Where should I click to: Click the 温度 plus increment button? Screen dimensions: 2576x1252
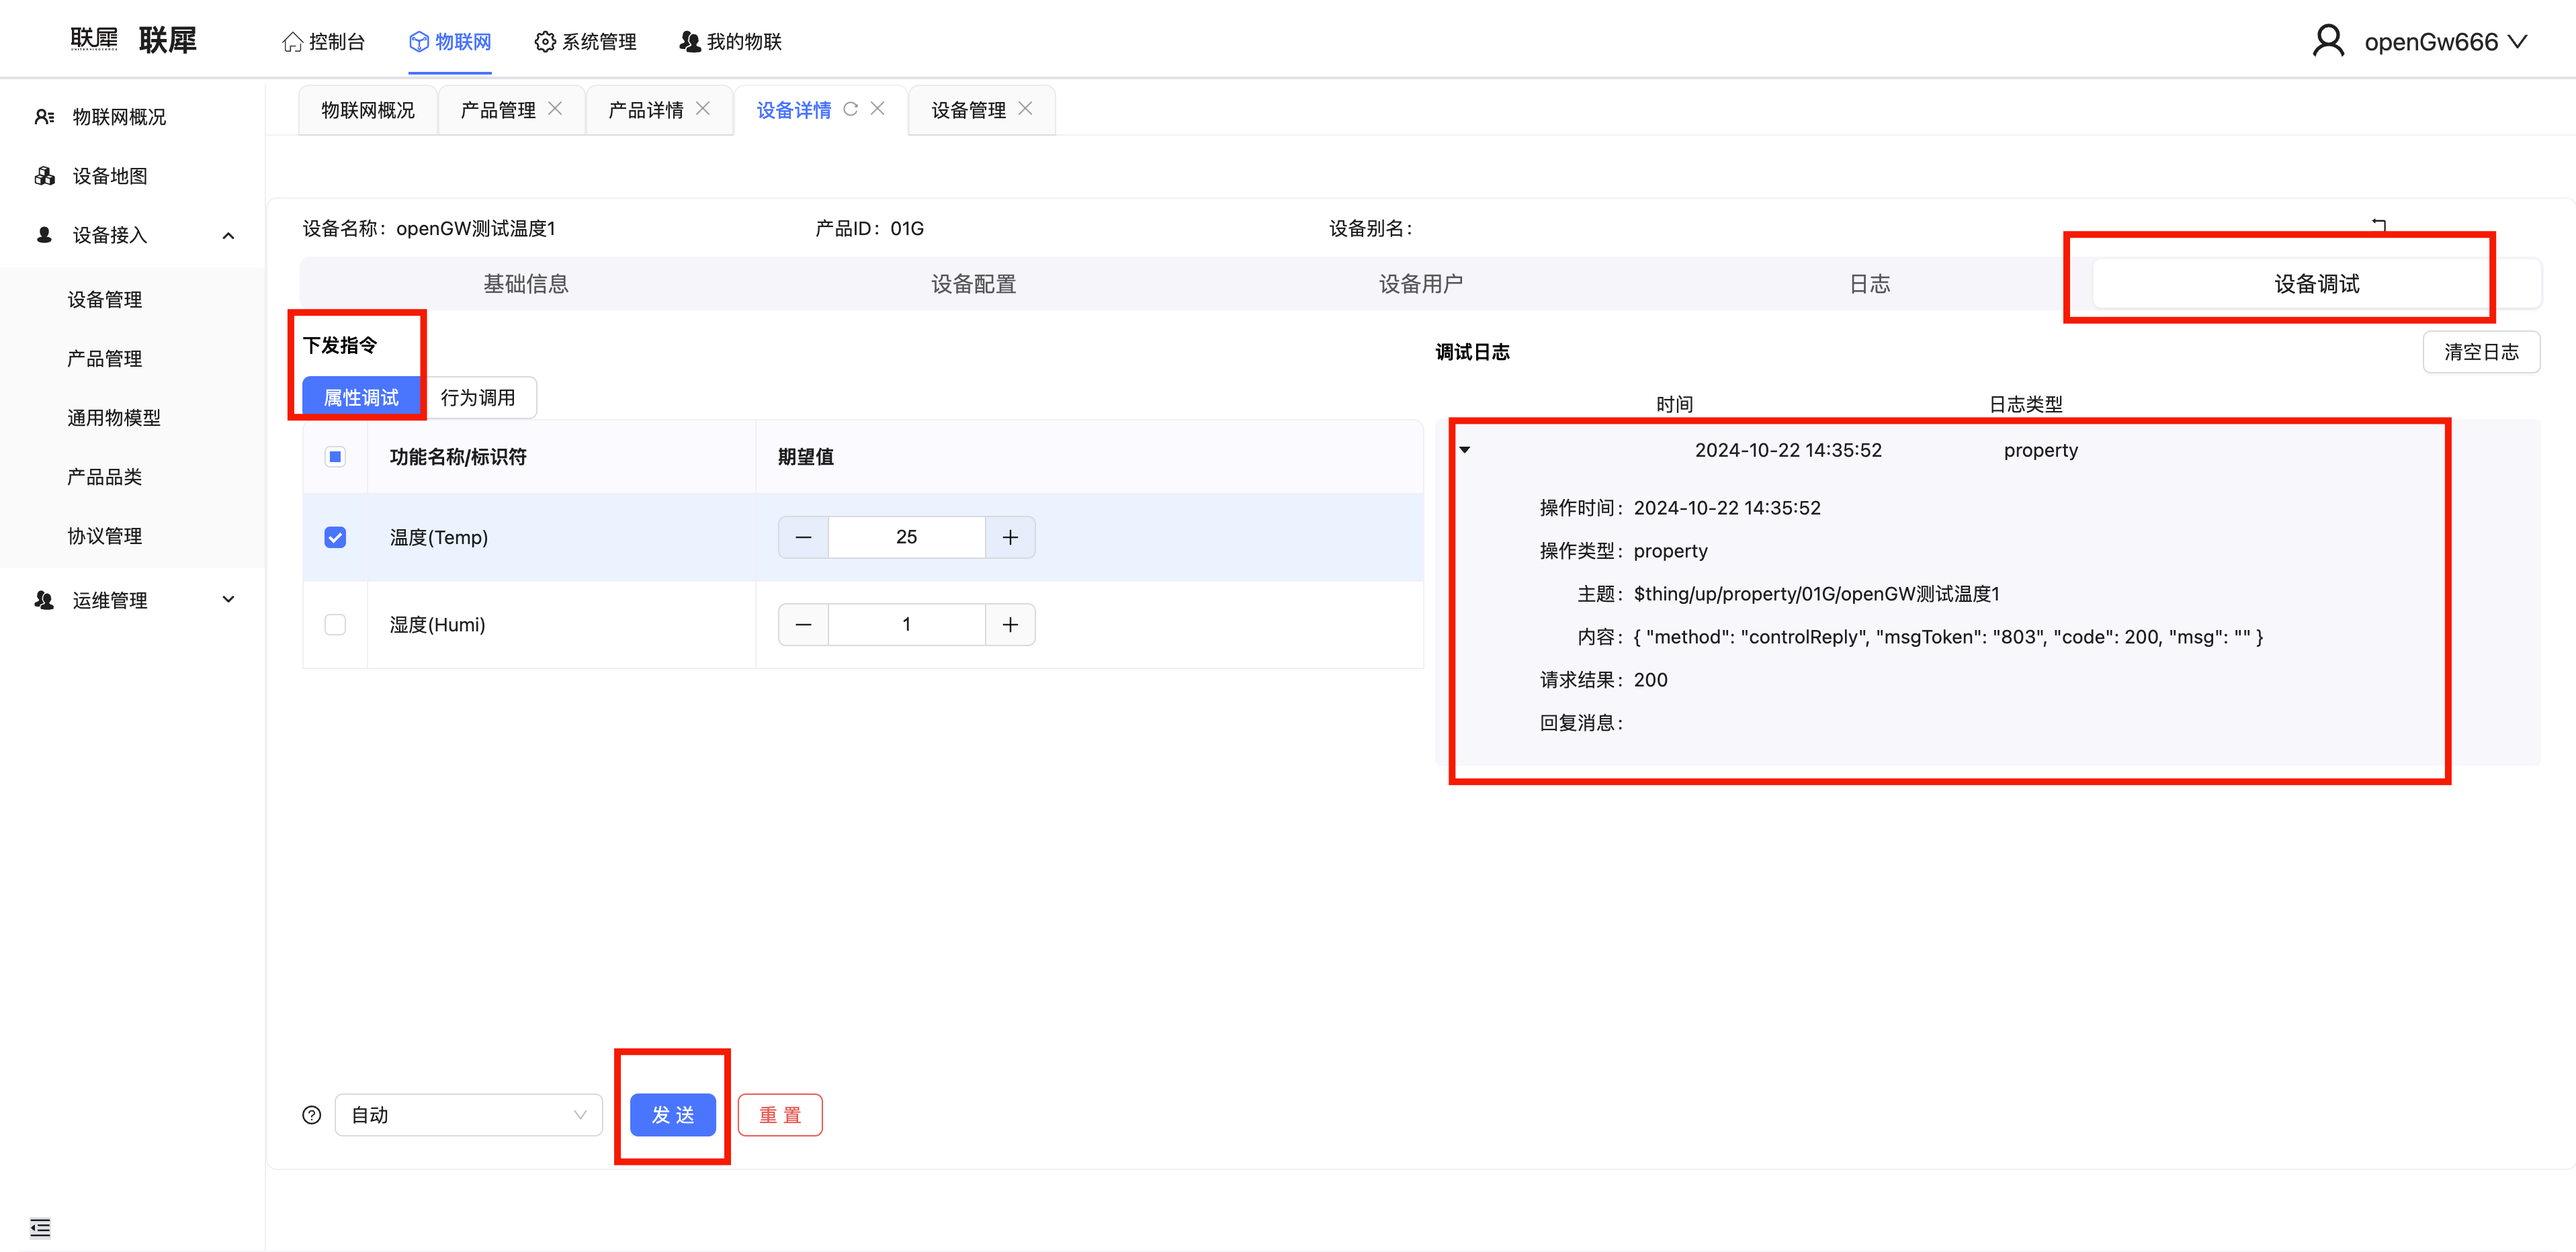tap(1010, 537)
